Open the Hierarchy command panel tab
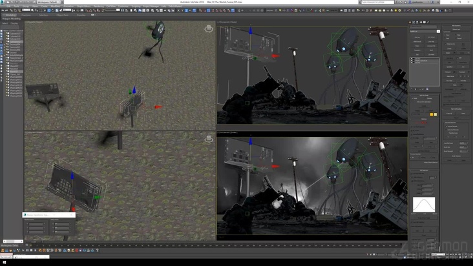Viewport: 473px width, 266px height. click(417, 22)
